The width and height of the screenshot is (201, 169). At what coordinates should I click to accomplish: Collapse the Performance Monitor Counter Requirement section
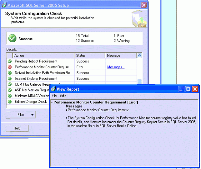tap(52, 102)
